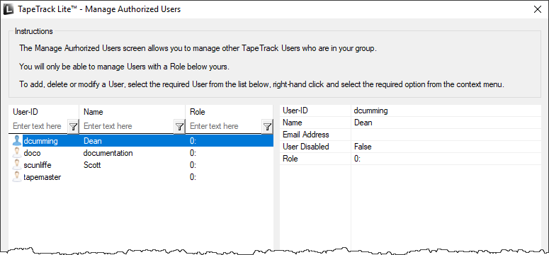Click the Name filter text field
549x255 pixels.
(127, 126)
